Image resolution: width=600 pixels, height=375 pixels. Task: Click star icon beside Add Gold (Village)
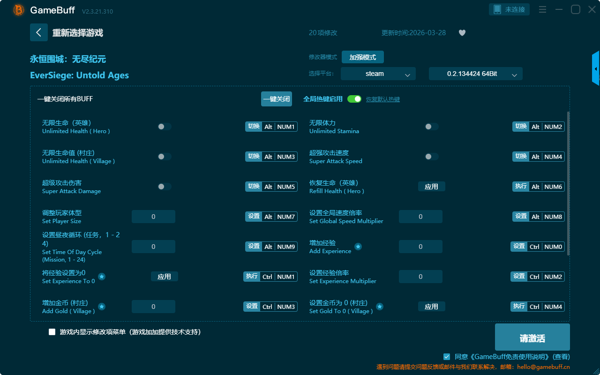click(101, 307)
